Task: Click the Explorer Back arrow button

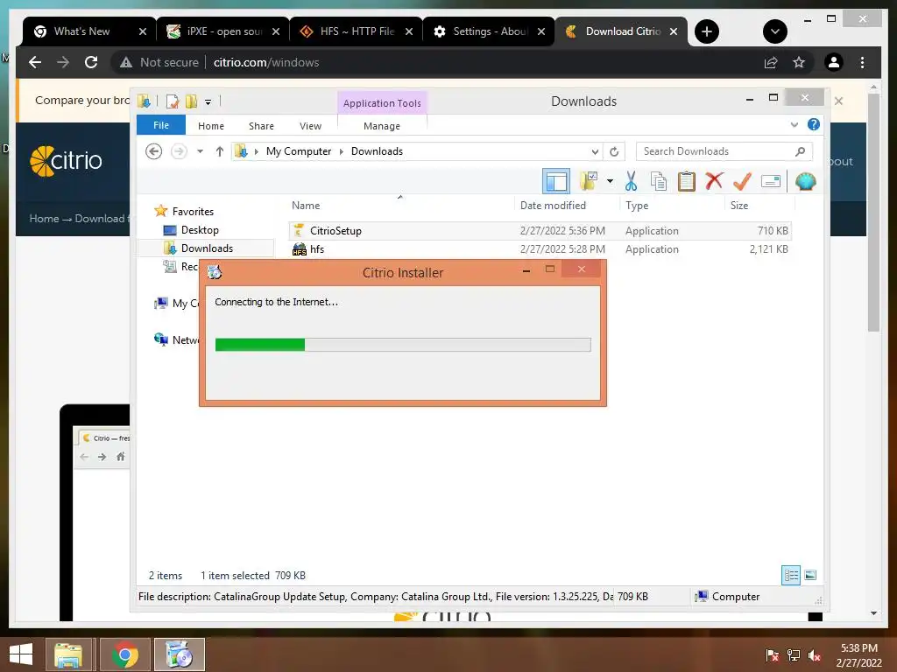Action: (153, 151)
